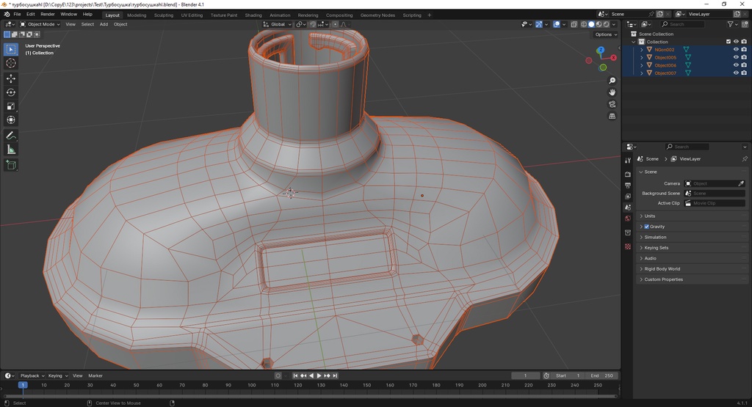Toggle X-ray display
The image size is (752, 407).
pyautogui.click(x=574, y=24)
